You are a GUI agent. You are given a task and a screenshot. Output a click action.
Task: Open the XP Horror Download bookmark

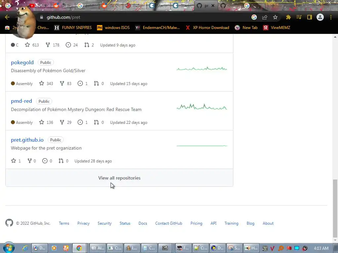tap(207, 28)
